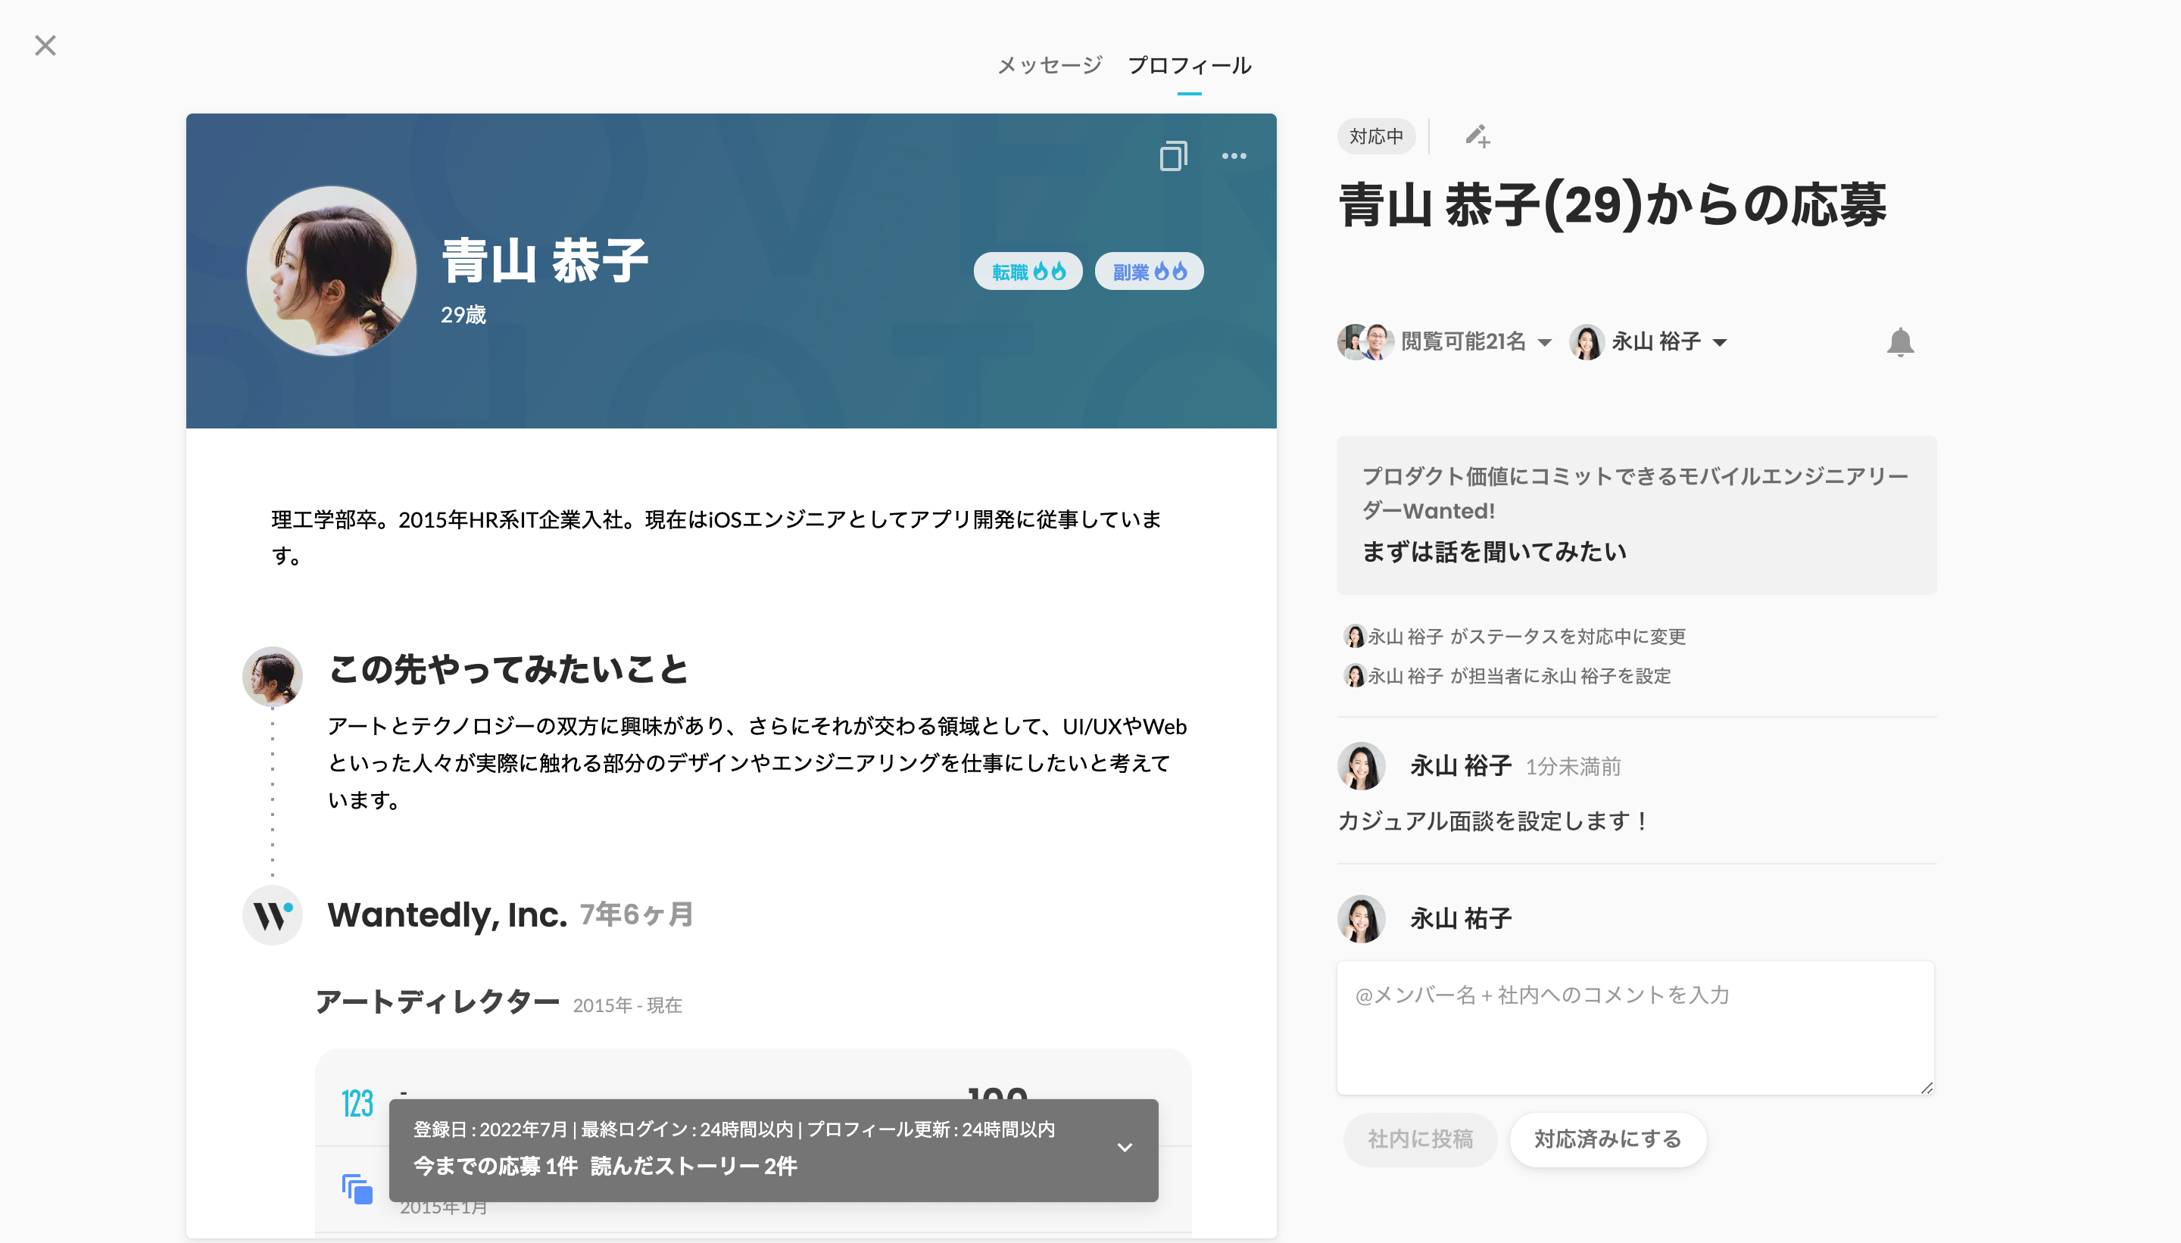Click the copy profile icon in header
2181x1243 pixels.
pos(1173,156)
